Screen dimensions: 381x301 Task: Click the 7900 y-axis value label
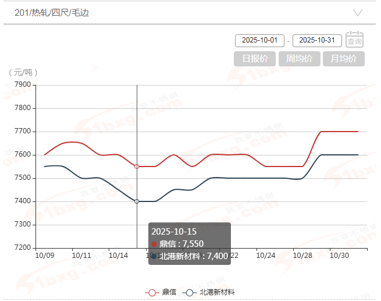(22, 85)
